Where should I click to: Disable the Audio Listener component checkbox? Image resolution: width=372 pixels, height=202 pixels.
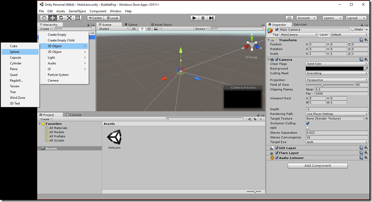tap(277, 158)
